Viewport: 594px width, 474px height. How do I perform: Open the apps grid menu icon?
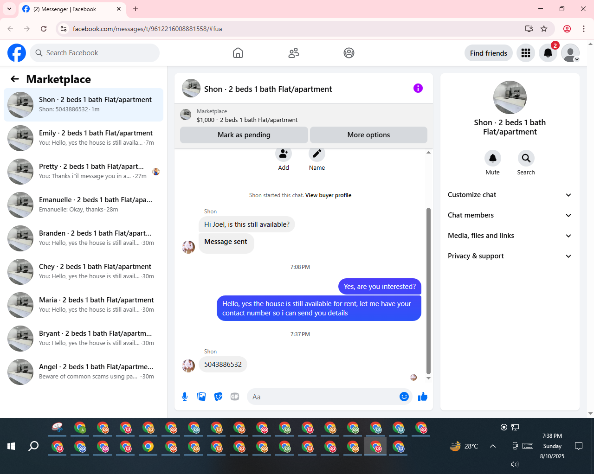(526, 53)
